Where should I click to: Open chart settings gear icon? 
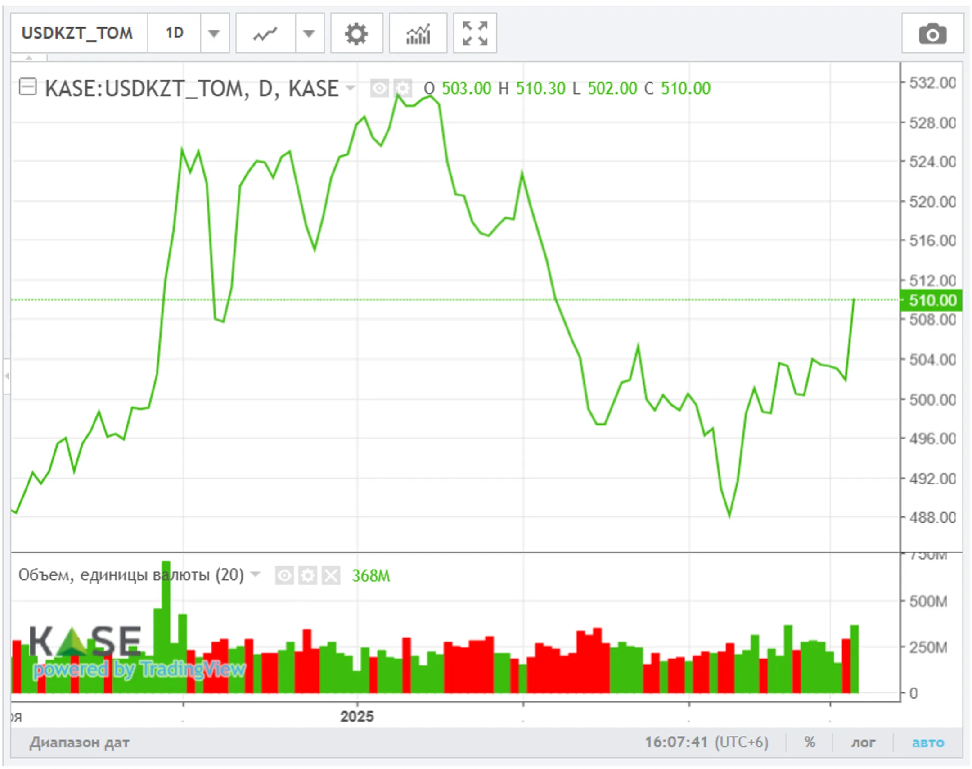(356, 34)
